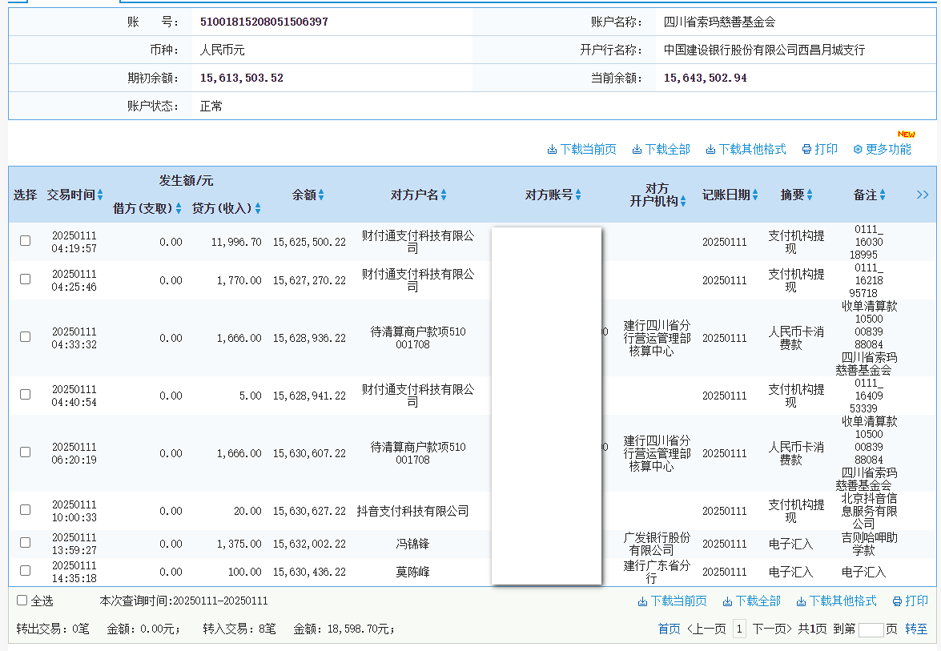Screen dimensions: 941x651
Task: Check the select all (全选) checkbox
Action: (22, 601)
